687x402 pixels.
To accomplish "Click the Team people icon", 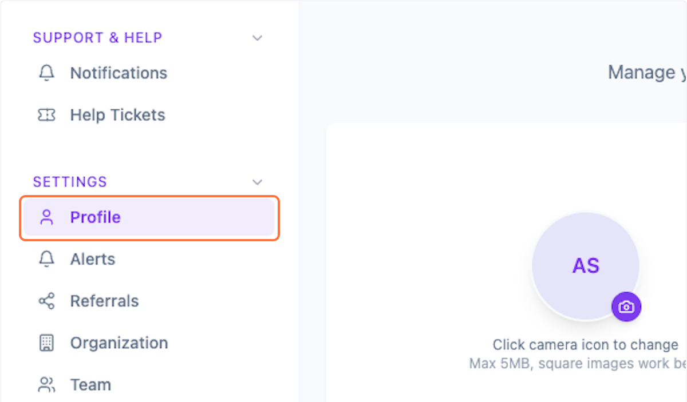I will click(46, 384).
